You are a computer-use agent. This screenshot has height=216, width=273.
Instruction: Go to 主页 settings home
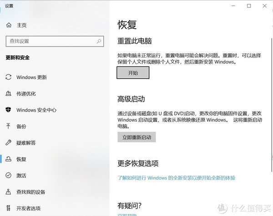(x=21, y=25)
